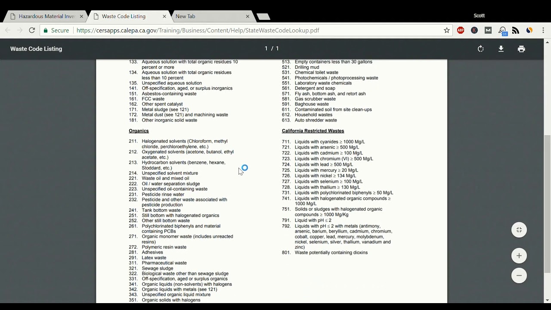551x310 pixels.
Task: Click the line 725 Liquids with mercury
Action: pyautogui.click(x=320, y=170)
